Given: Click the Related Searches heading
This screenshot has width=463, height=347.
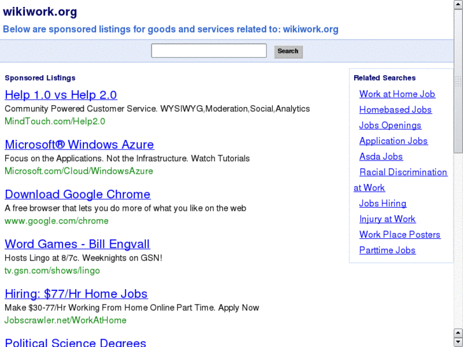Looking at the screenshot, I should tap(385, 78).
